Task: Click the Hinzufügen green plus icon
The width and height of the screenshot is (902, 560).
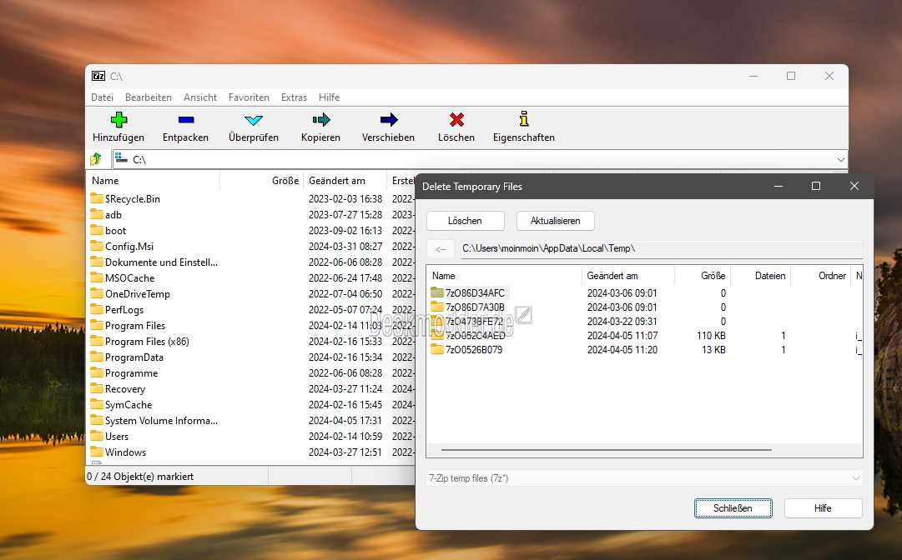Action: pos(118,119)
